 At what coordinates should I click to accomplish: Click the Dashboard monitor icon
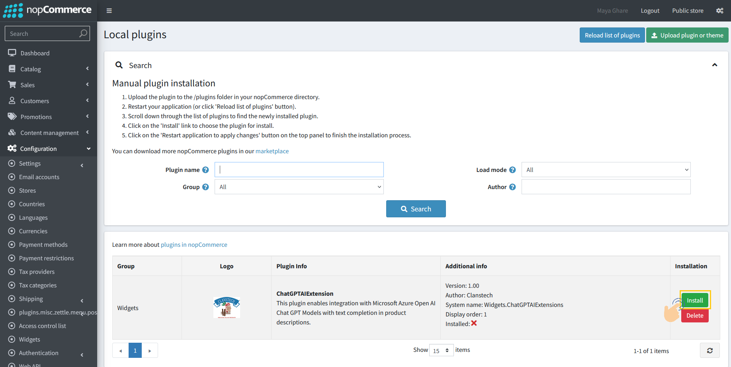point(12,53)
